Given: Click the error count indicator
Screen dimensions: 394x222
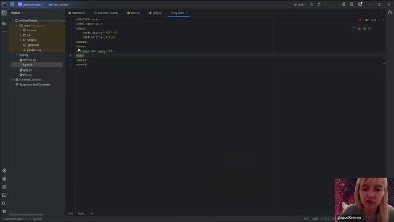Looking at the screenshot, I should 361,20.
